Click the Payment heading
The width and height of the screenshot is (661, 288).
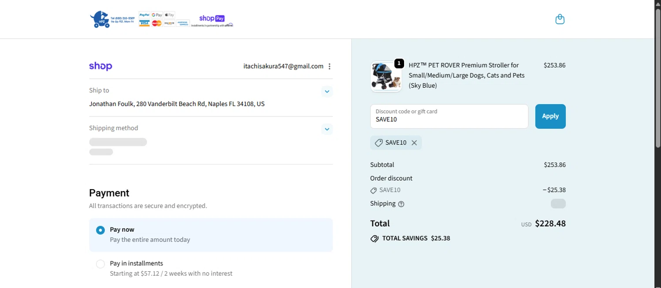tap(109, 193)
